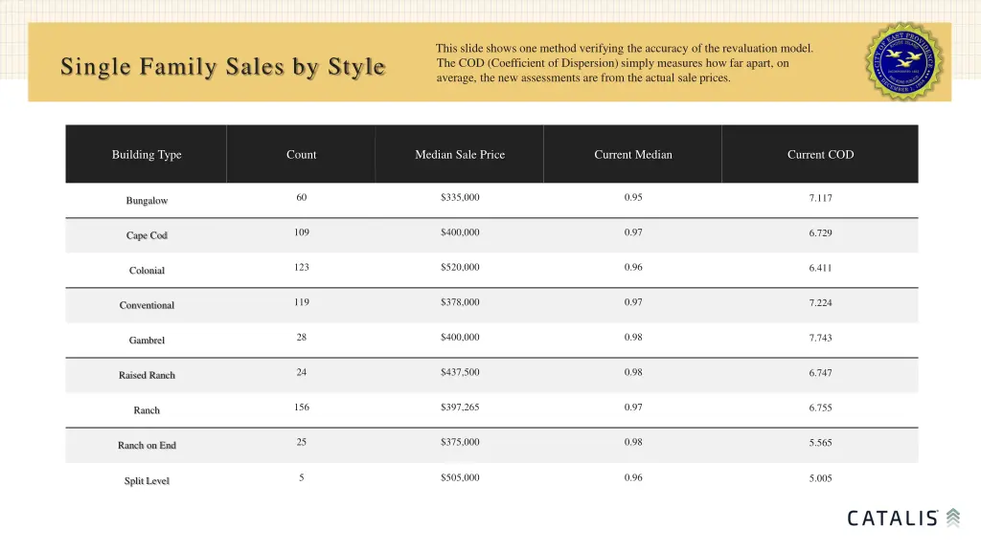Click the Raised Ranch row label
This screenshot has height=551, width=981.
tap(147, 375)
